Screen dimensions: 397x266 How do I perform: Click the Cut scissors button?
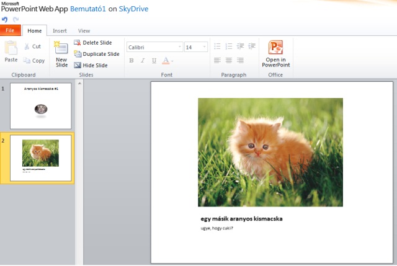[x=32, y=47]
